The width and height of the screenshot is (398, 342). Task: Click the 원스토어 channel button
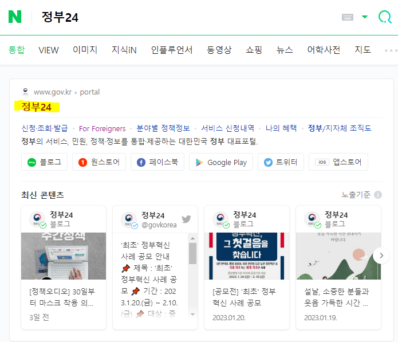click(x=99, y=162)
